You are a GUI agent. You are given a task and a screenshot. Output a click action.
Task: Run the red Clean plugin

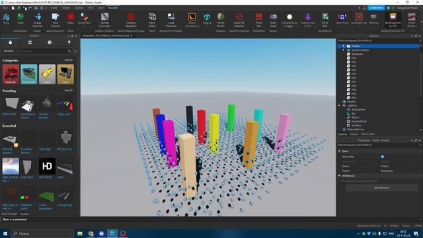click(71, 19)
